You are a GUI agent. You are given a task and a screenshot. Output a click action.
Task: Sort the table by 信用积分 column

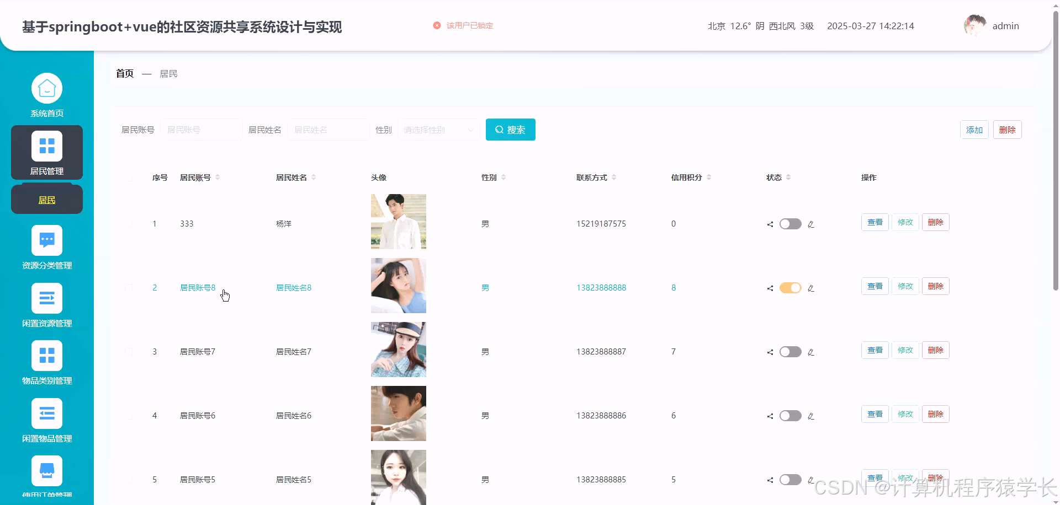(x=709, y=177)
